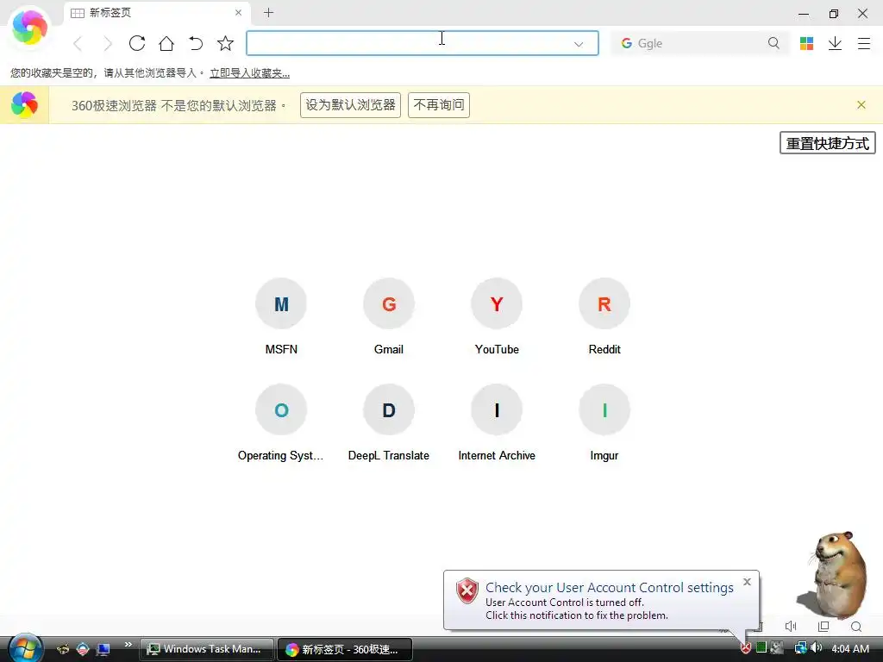Click the Show Desktop quick launch icon
883x662 pixels.
tap(103, 649)
